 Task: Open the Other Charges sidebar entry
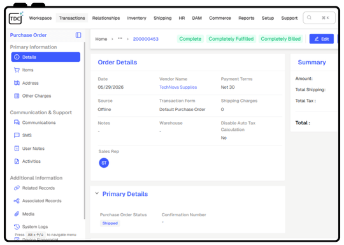pos(46,96)
